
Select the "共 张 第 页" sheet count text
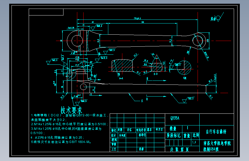(179, 150)
